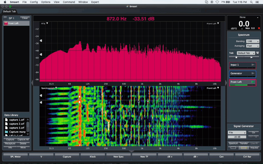Open the Expert menu in menu bar
The image size is (263, 164).
tap(95, 2)
